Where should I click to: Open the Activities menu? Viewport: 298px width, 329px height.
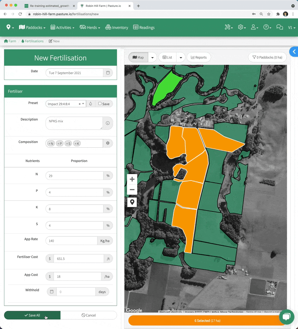click(x=62, y=27)
